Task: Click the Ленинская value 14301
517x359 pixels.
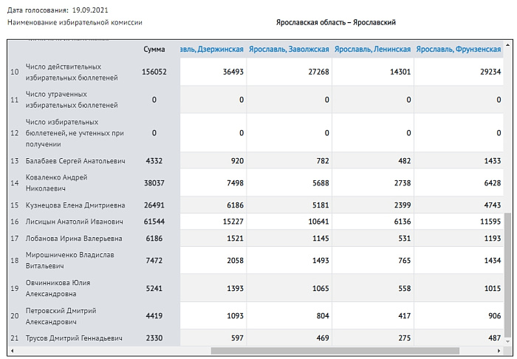Action: tap(400, 72)
